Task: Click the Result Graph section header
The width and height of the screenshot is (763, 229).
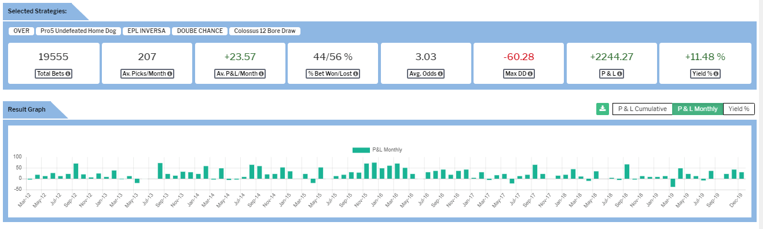Action: [x=27, y=109]
